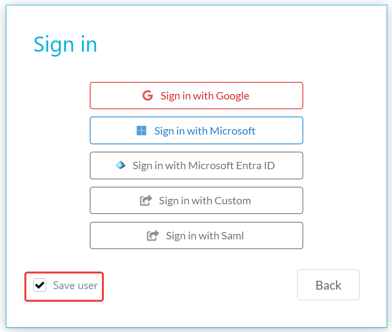Click the share-arrow icon beside Custom
Screen dimensions: 392x332
pyautogui.click(x=146, y=200)
